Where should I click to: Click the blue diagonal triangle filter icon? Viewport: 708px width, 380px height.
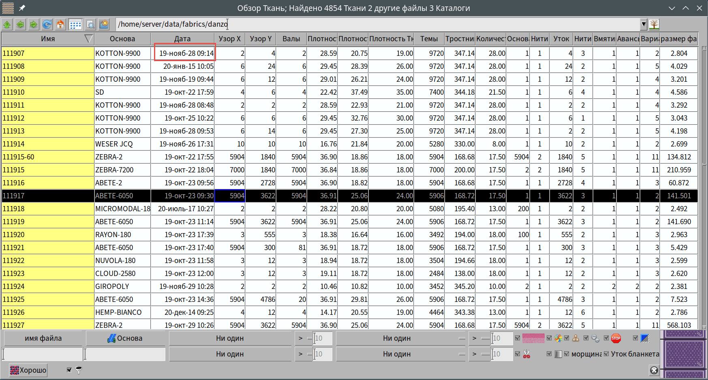click(x=645, y=338)
